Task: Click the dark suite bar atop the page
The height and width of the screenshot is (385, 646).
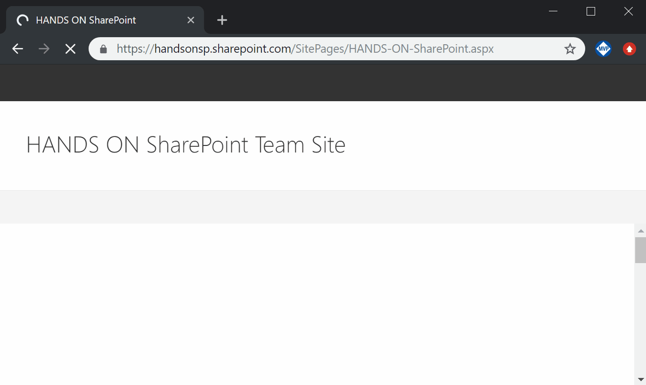Action: click(323, 83)
